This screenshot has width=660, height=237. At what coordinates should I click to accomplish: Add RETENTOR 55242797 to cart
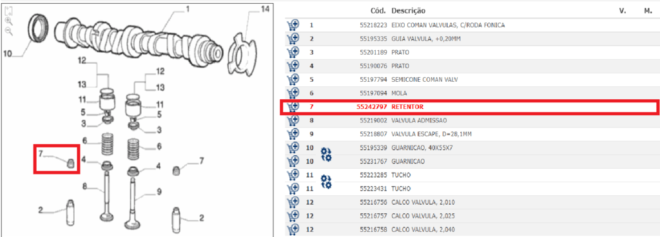(293, 107)
